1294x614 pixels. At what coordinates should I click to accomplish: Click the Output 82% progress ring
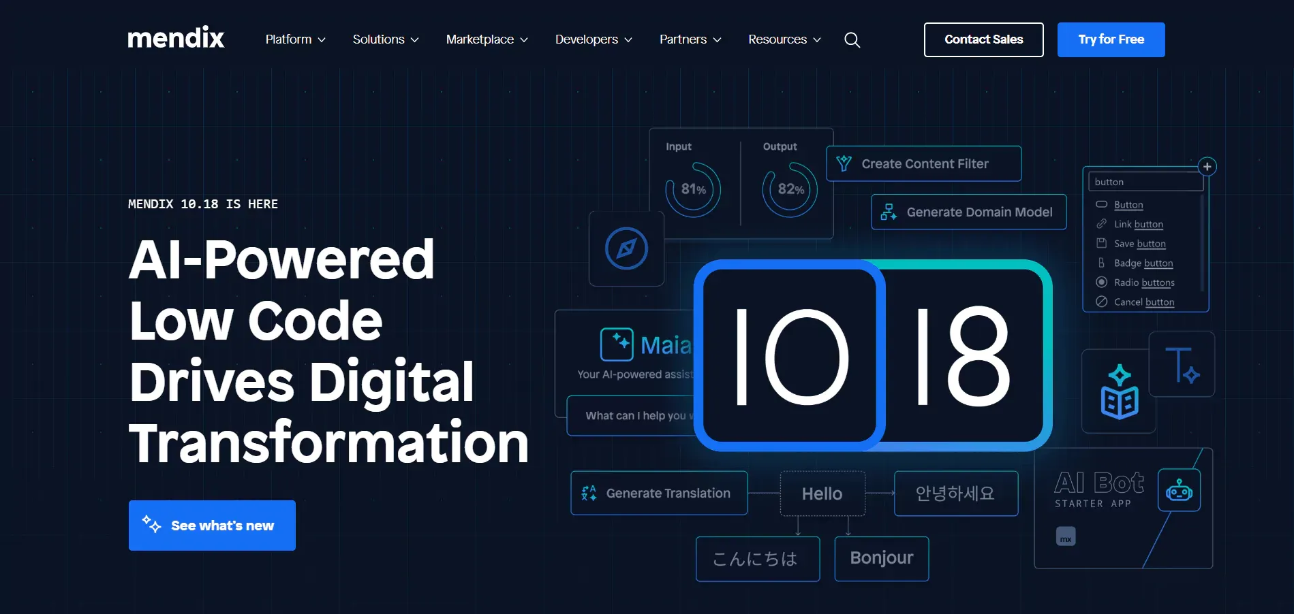click(x=790, y=189)
